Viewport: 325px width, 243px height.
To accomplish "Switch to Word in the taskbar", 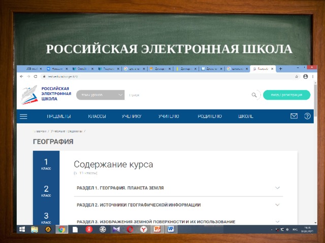I will click(x=171, y=229).
